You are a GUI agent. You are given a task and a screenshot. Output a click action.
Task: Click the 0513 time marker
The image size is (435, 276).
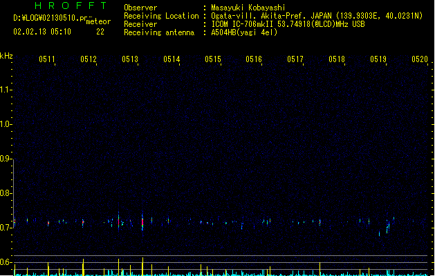130,59
